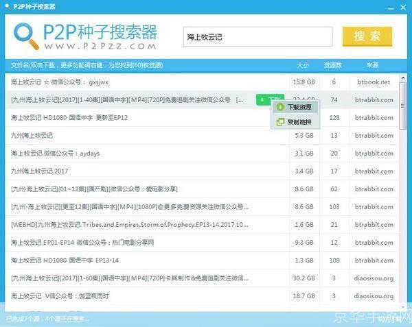Select row [九州·海上牧云记][更至12集][国语中字]
The width and height of the screenshot is (412, 327).
click(202, 207)
